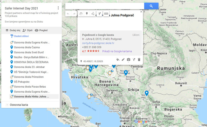The image size is (207, 127).
Task: Click the directions icon in popup
Action: (x=134, y=60)
